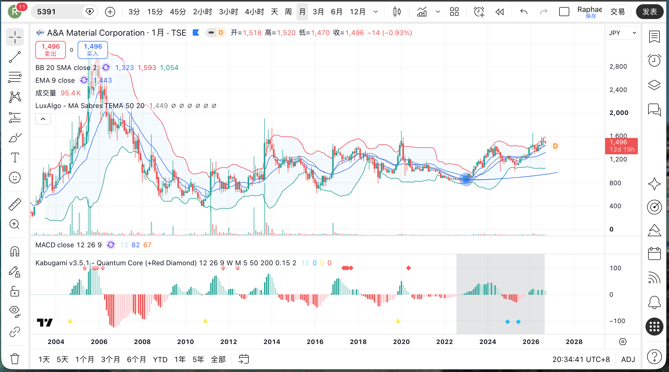
Task: Open the watchlist panel icon
Action: click(x=654, y=36)
